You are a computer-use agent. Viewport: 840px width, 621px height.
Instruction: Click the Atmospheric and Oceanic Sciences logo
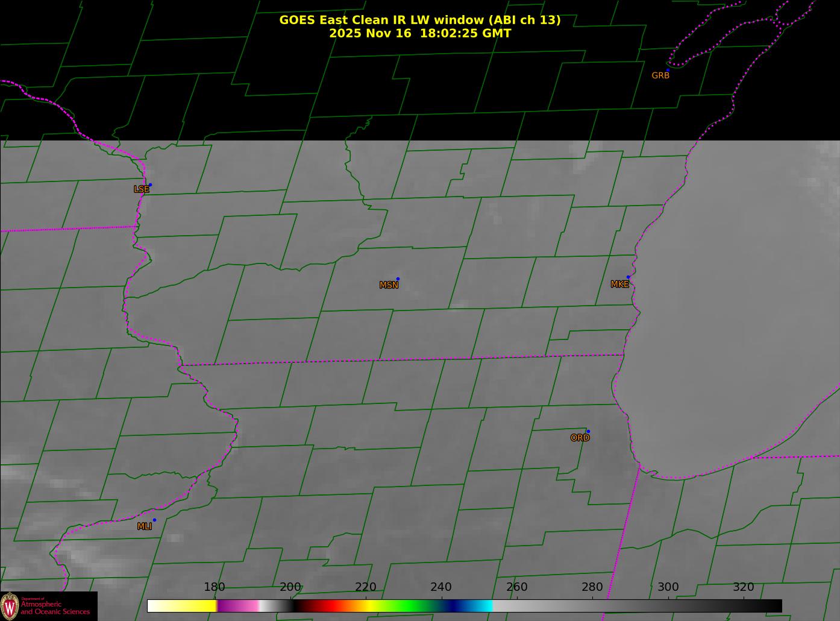coord(48,606)
